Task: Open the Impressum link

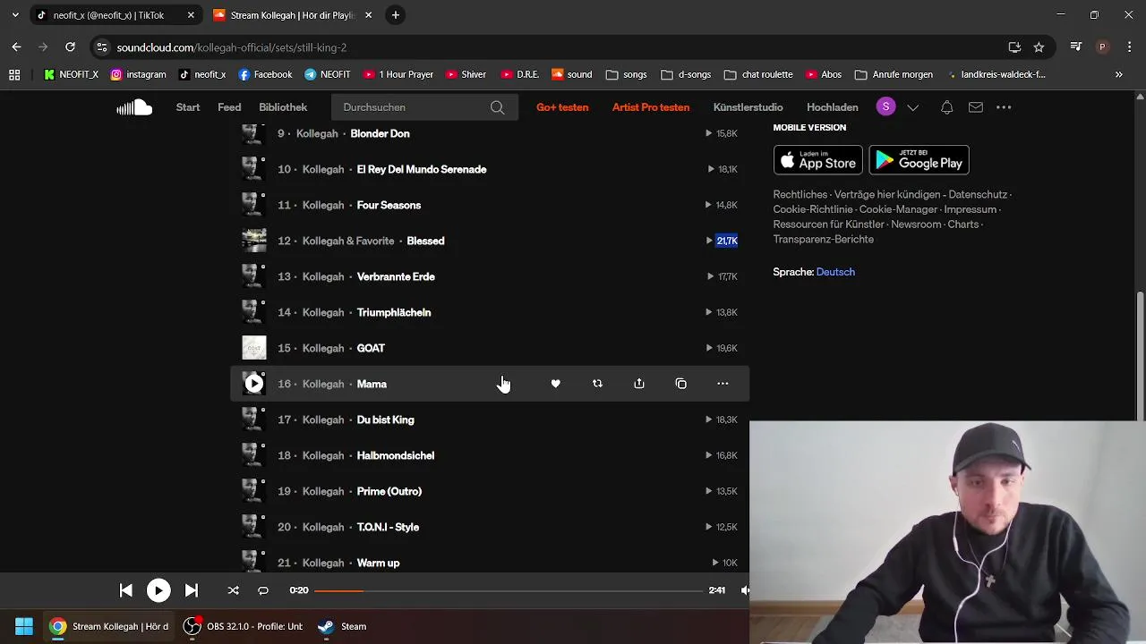Action: tap(970, 209)
